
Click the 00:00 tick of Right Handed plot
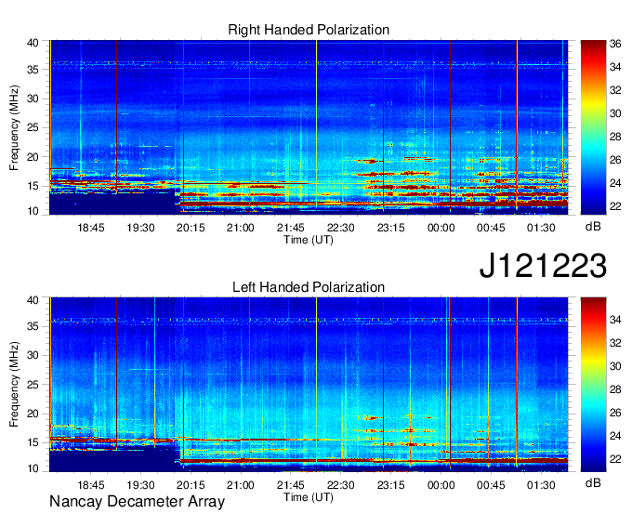click(441, 228)
